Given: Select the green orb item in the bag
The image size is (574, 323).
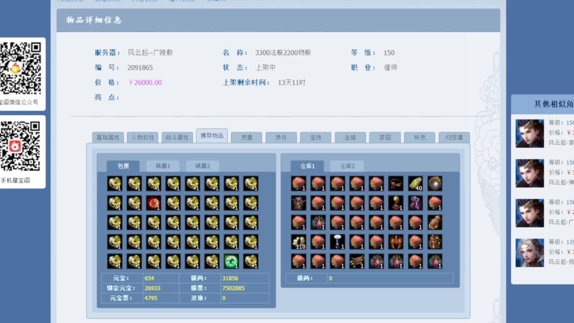Looking at the screenshot, I should point(231,261).
